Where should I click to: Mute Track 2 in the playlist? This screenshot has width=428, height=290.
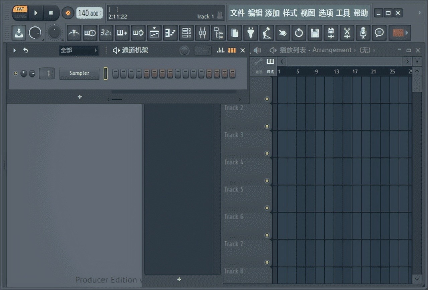coord(267,126)
